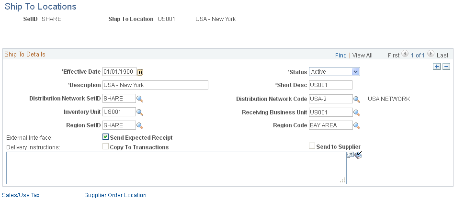454x201 pixels.
Task: Open the Effective Date calendar picker
Action: click(140, 72)
